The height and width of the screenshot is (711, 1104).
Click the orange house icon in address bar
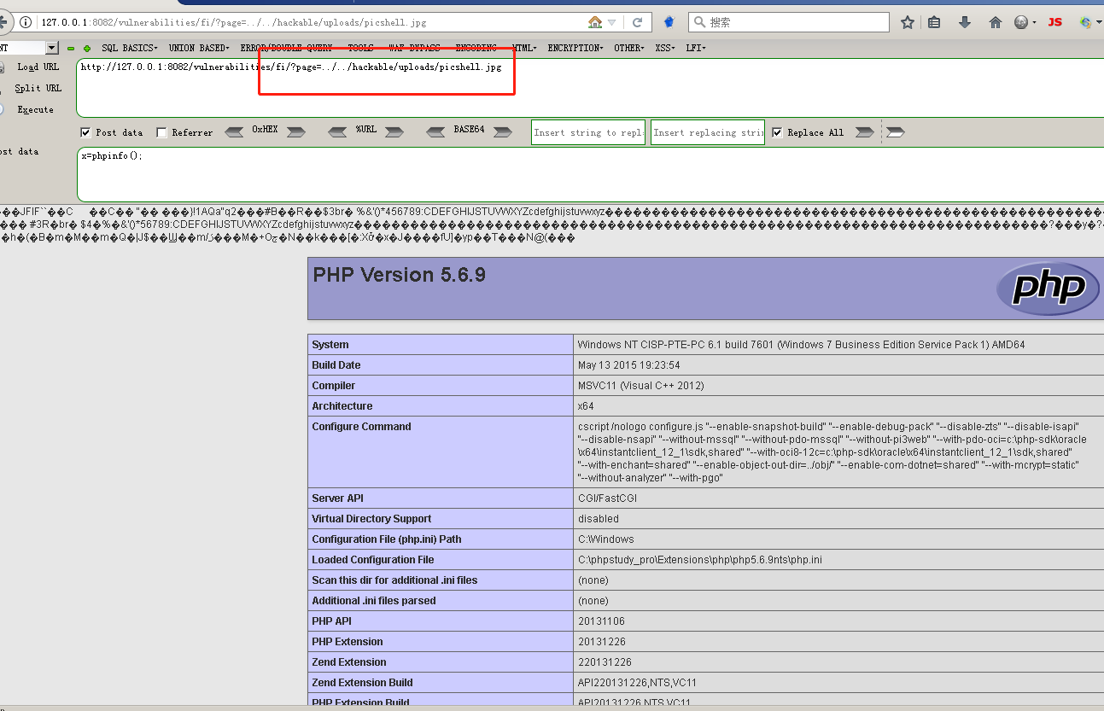point(595,22)
